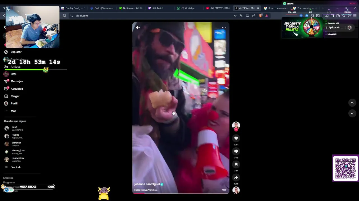Screen dimensions: 359x201
Task: Switch to Remo con mancuernas tab
Action: click(x=276, y=8)
